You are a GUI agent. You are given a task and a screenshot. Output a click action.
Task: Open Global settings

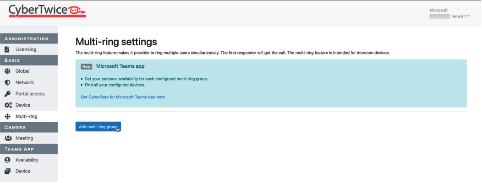click(29, 71)
